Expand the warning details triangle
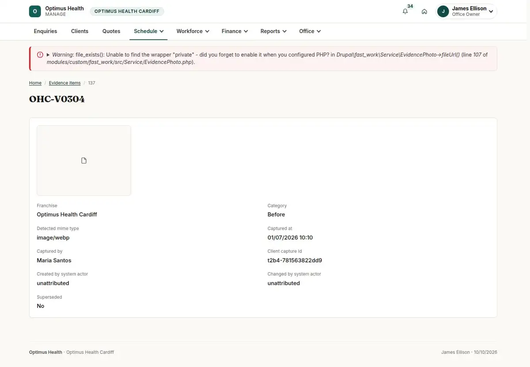This screenshot has height=367, width=530. (48, 55)
